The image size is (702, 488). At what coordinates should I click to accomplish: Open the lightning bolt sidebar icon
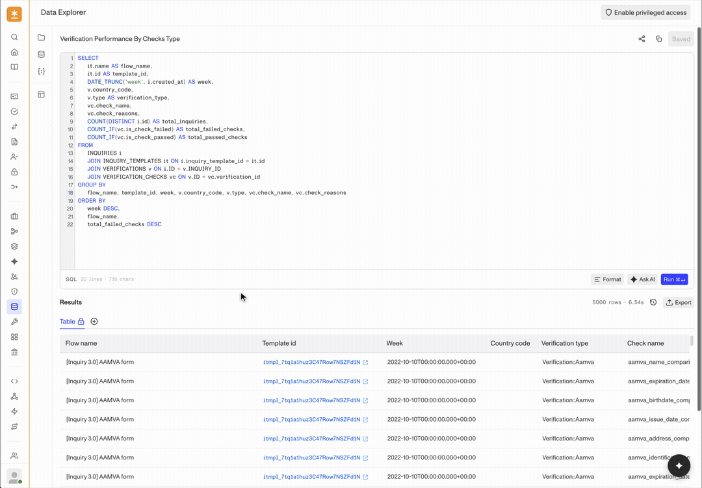point(14,411)
